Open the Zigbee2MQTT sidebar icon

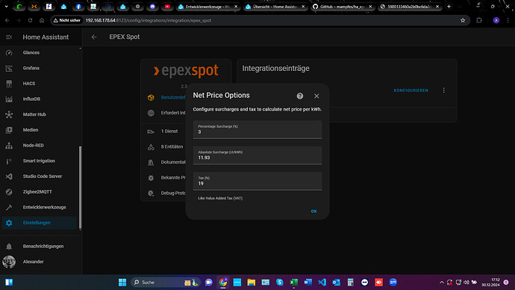point(9,191)
